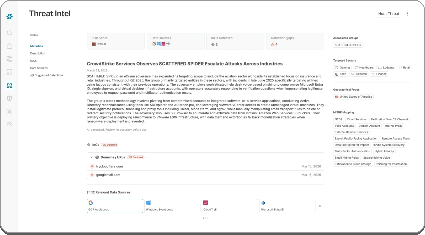This screenshot has width=425, height=235.
Task: Click the Exfiltration Over C2 Channel tag
Action: pos(389,120)
